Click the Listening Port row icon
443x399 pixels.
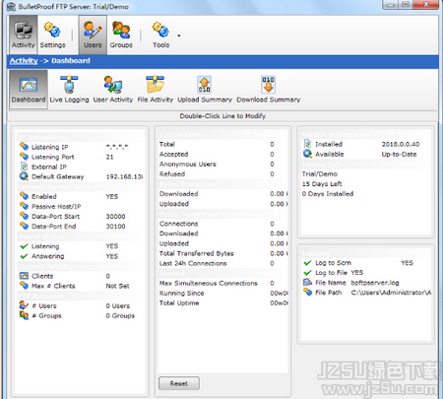point(24,157)
